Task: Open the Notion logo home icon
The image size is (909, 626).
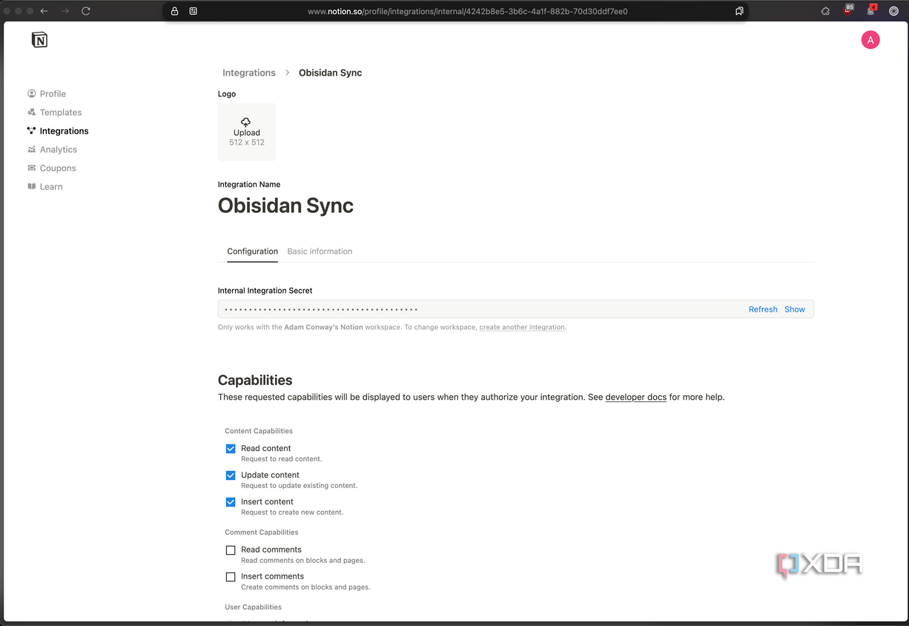Action: pyautogui.click(x=40, y=40)
